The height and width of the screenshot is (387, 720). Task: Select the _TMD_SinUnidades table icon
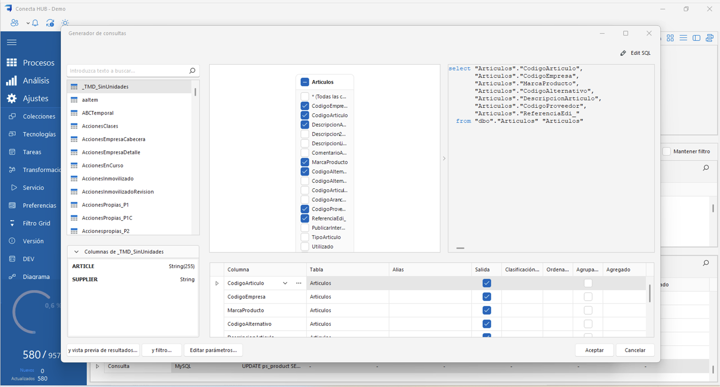tap(74, 87)
